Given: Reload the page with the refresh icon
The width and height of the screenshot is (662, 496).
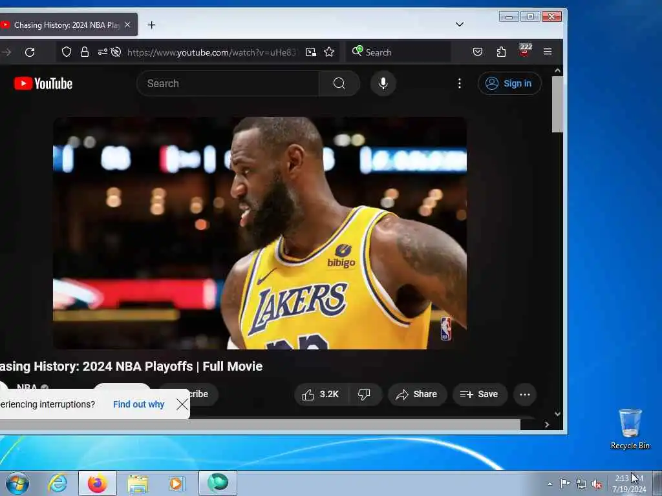Looking at the screenshot, I should 30,52.
